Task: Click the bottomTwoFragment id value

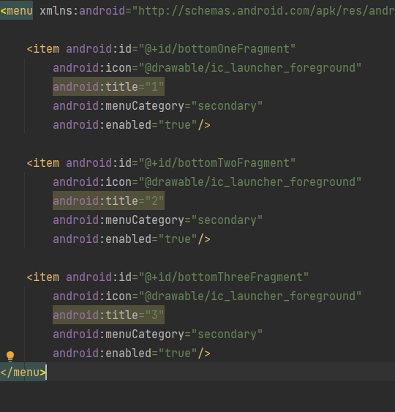Action: point(217,163)
